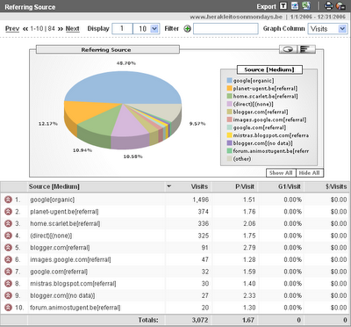Open the Graph Column Visits dropdown

click(327, 29)
